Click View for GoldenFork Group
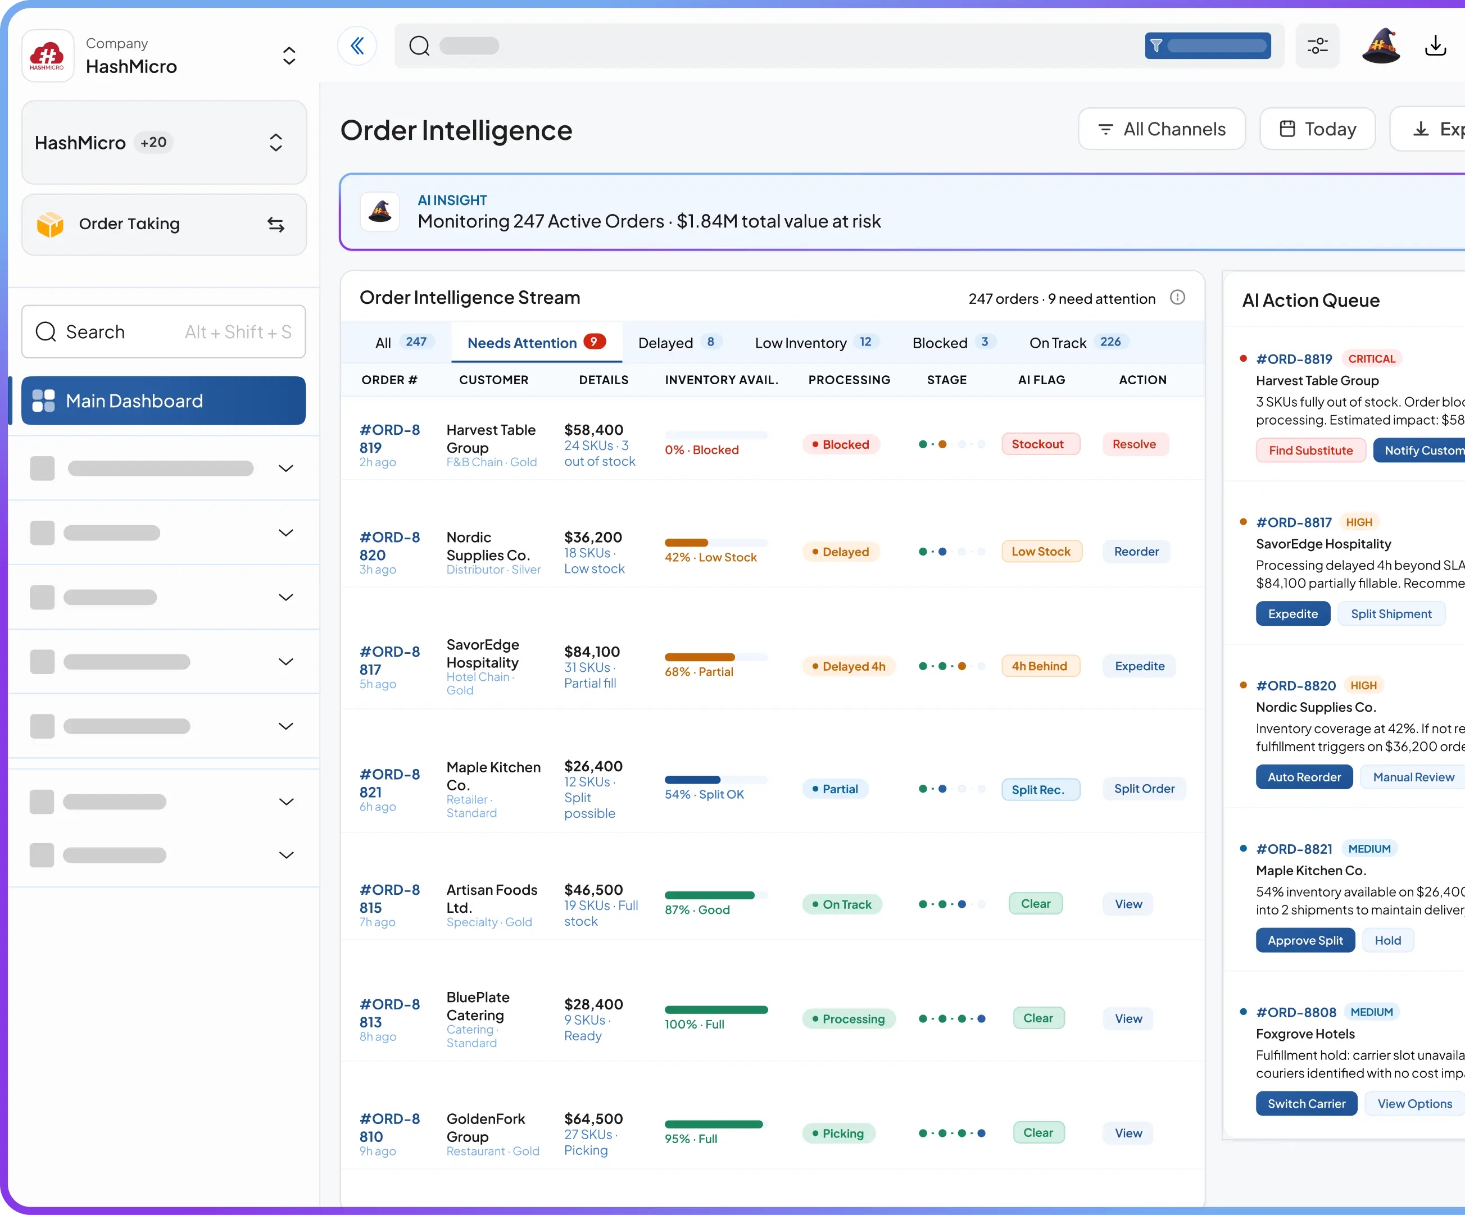This screenshot has width=1465, height=1215. pyautogui.click(x=1128, y=1134)
